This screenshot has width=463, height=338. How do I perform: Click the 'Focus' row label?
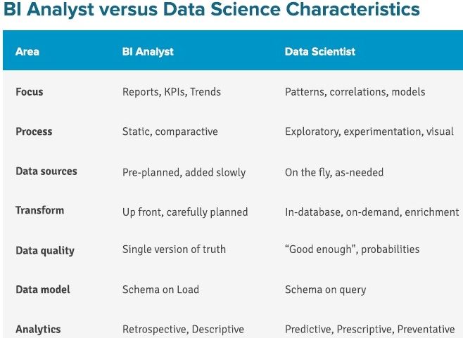(30, 92)
